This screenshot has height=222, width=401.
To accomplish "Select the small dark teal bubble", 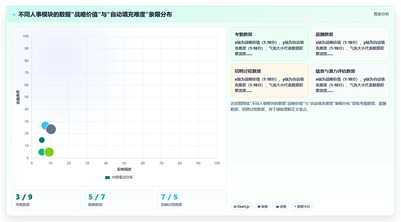I will coord(42,140).
